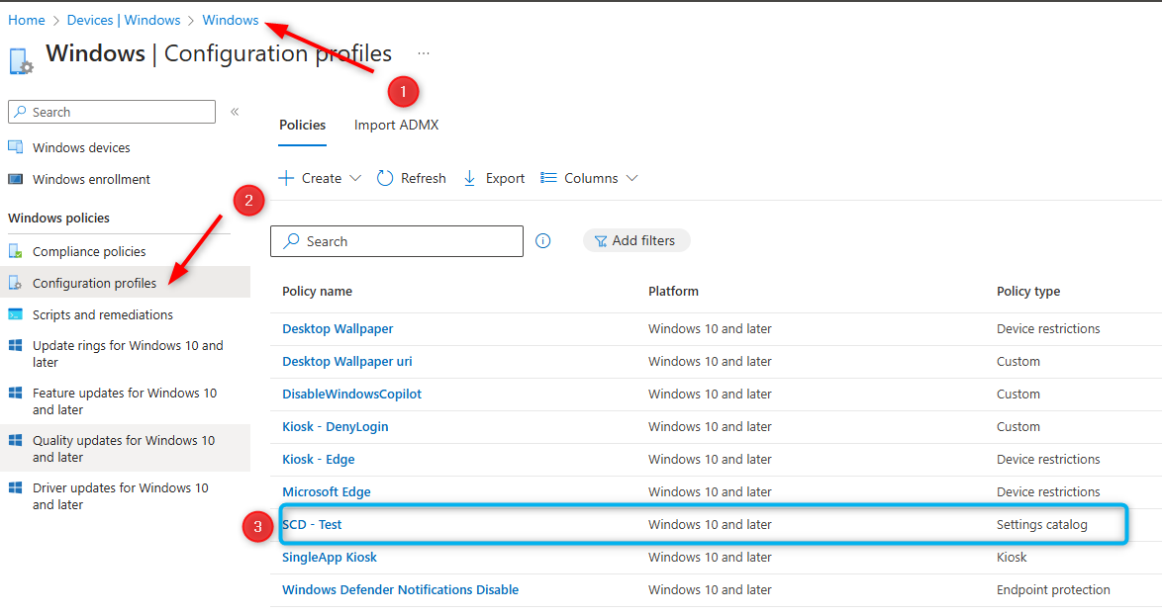Click the Driver updates Windows logo icon
Screen dimensions: 1162x615
tap(15, 487)
